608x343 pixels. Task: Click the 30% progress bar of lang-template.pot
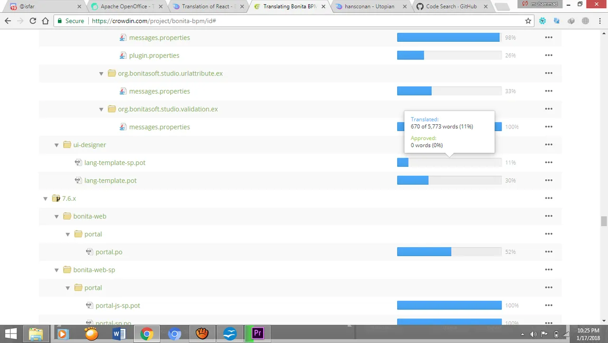click(449, 181)
